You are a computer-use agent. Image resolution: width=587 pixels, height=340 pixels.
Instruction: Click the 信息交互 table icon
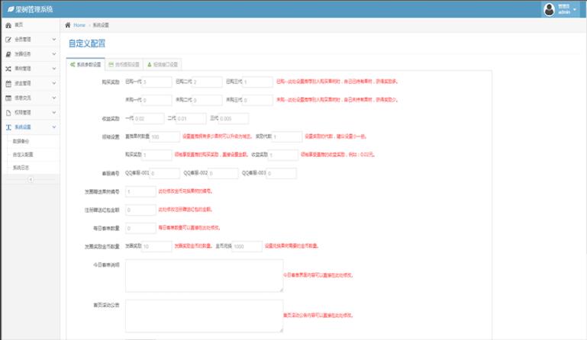point(8,98)
